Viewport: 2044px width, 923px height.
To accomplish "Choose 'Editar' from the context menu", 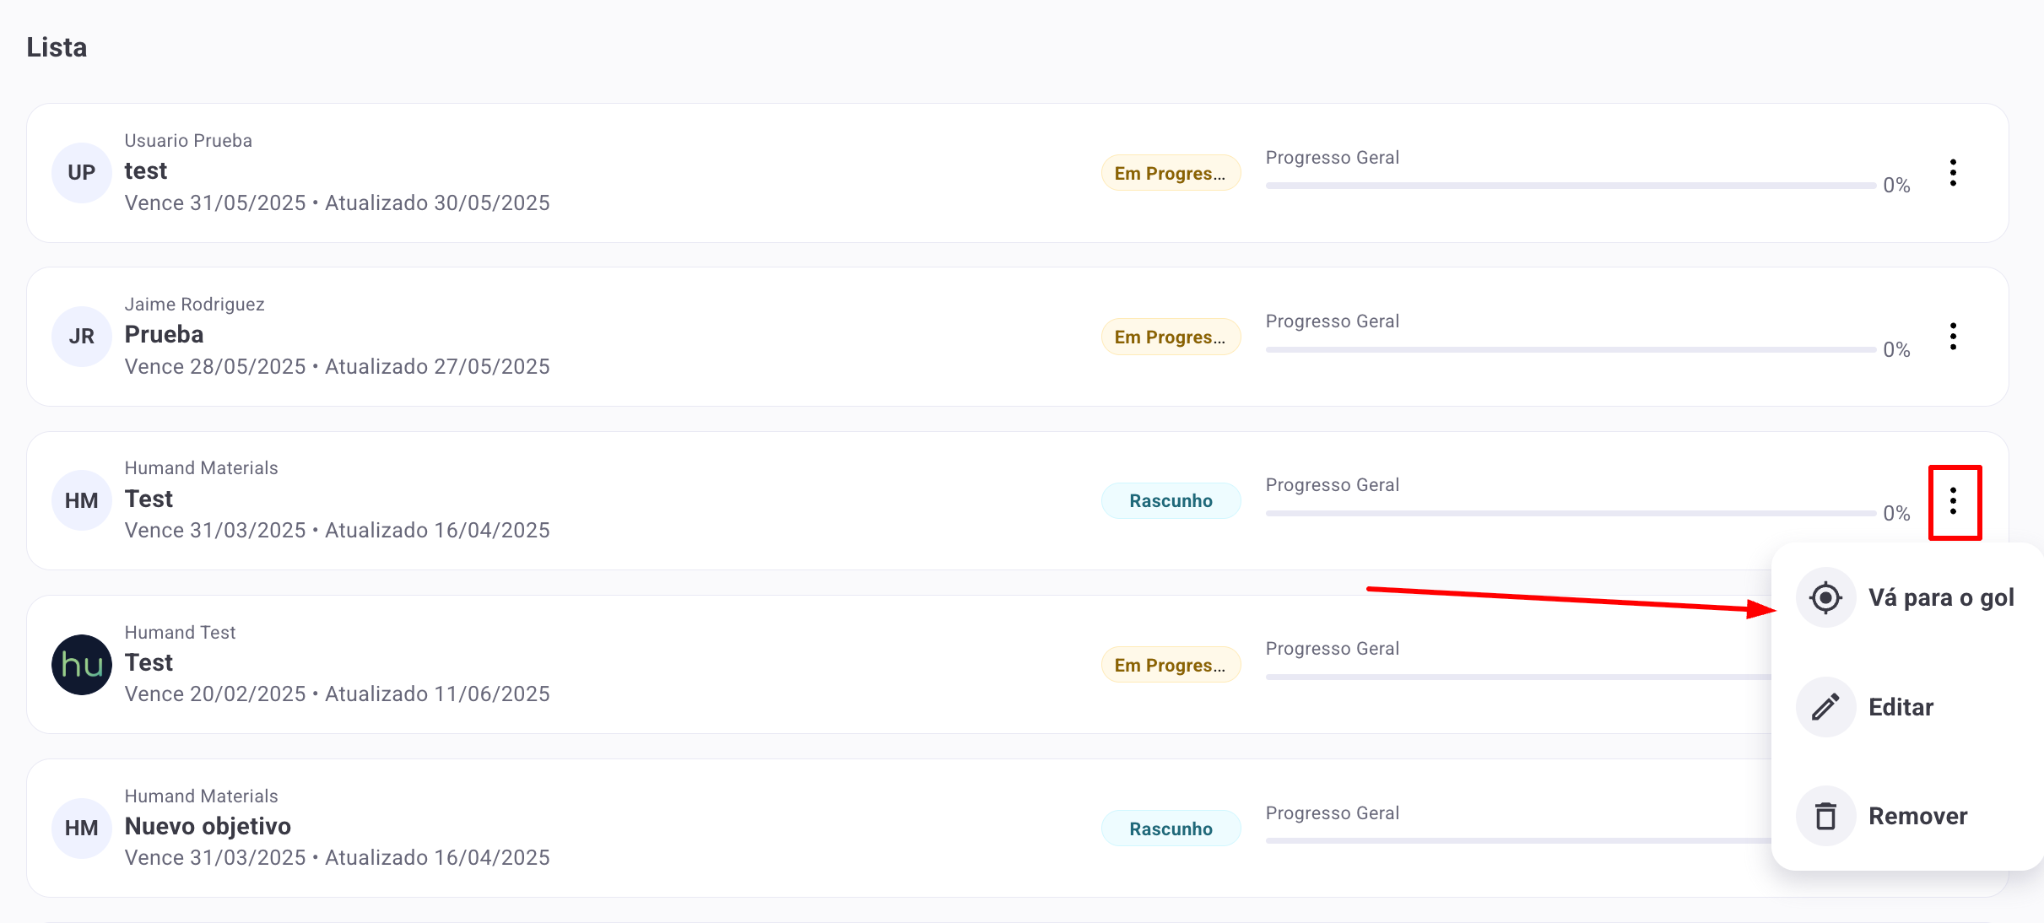I will pyautogui.click(x=1901, y=707).
